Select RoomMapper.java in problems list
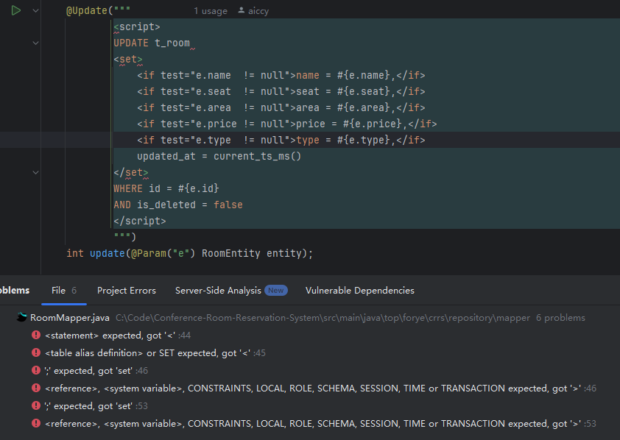The image size is (620, 440). (x=70, y=318)
